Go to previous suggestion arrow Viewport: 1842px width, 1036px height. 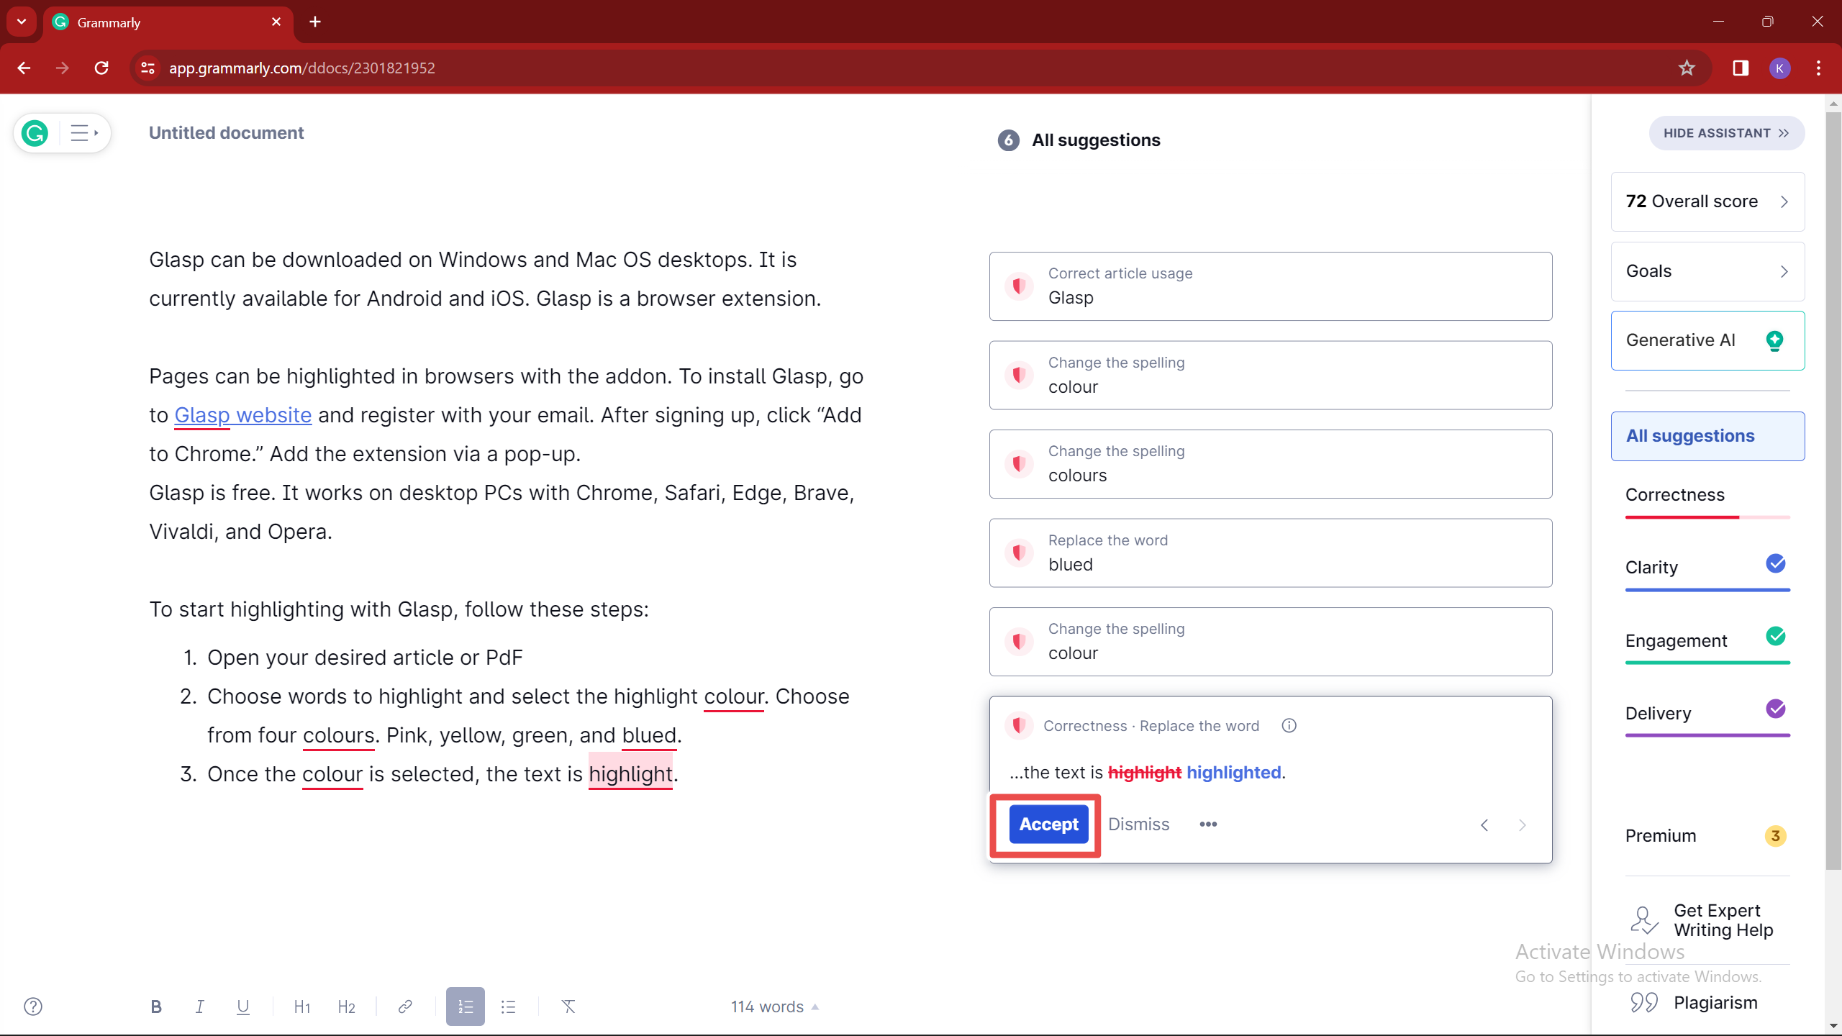(1484, 825)
